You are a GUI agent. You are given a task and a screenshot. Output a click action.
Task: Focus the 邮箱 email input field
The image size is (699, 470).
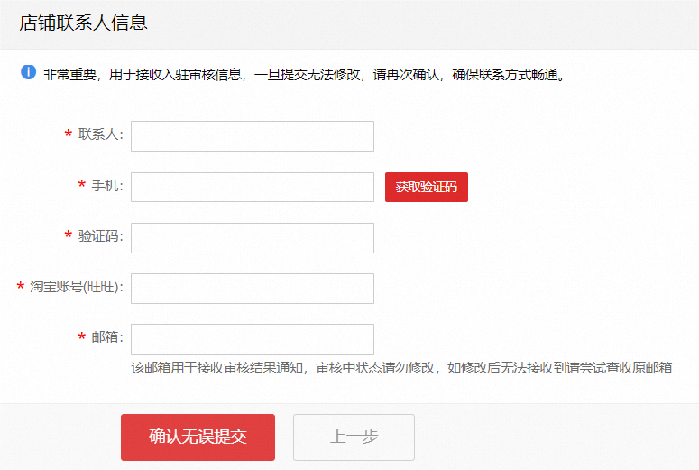(x=253, y=339)
